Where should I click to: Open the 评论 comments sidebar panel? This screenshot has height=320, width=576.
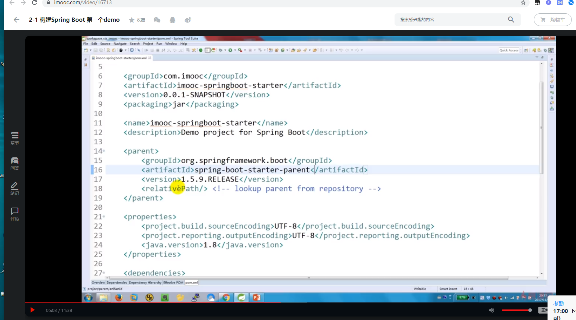tap(14, 214)
